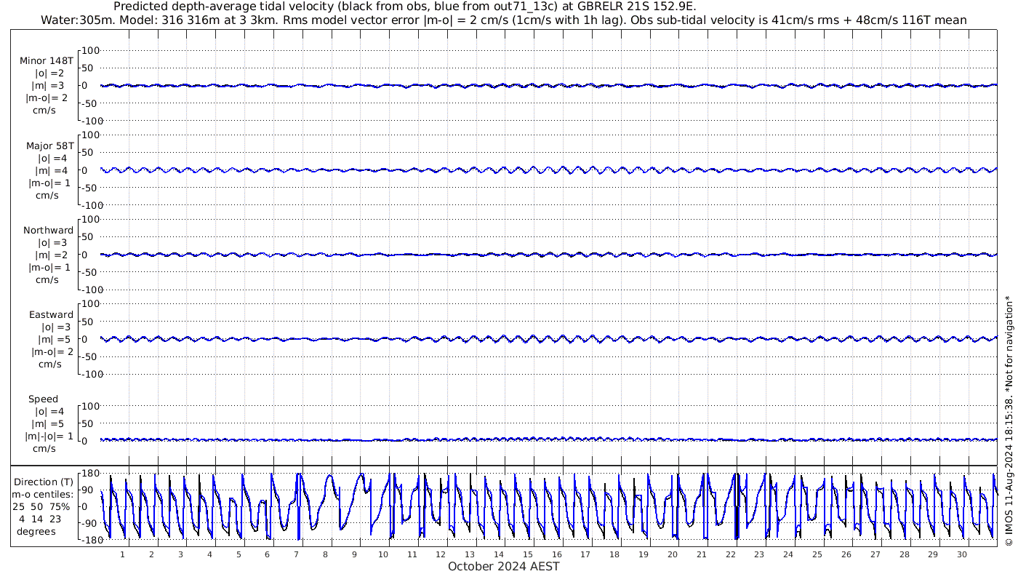Viewport: 1018px width, 582px height.
Task: Select the 'Eastward' panel label
Action: tap(51, 315)
